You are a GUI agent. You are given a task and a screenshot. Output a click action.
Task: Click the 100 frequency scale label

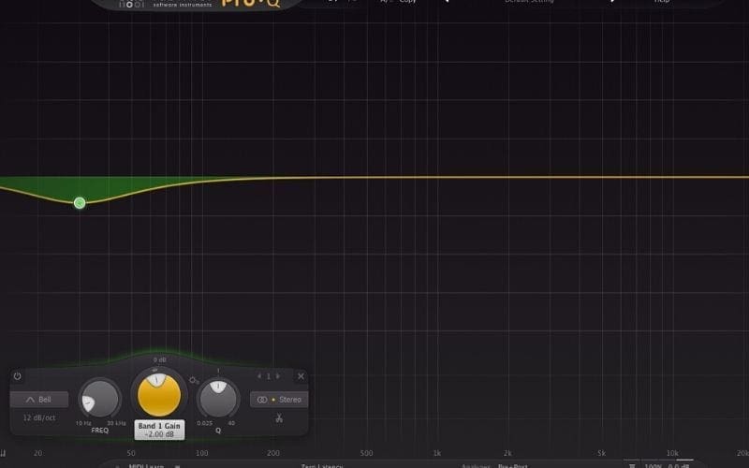pyautogui.click(x=202, y=453)
